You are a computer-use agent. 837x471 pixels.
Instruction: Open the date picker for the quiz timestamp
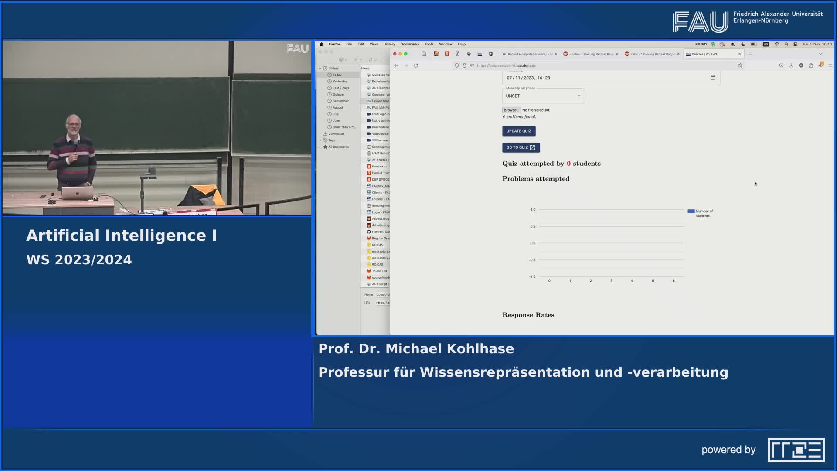point(713,78)
